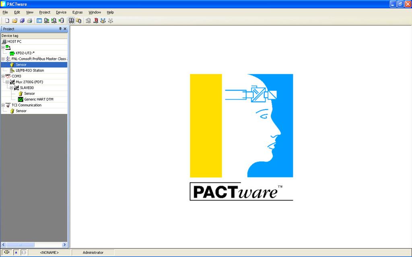Open the Device menu

(x=61, y=12)
